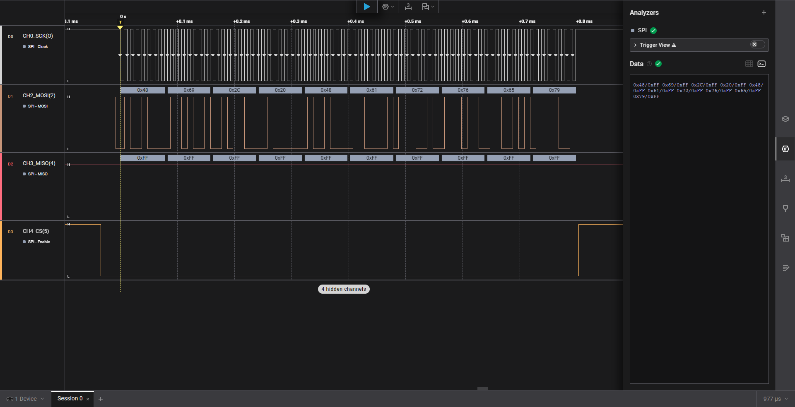Add a new analyzer with the plus icon
795x407 pixels.
pyautogui.click(x=764, y=12)
